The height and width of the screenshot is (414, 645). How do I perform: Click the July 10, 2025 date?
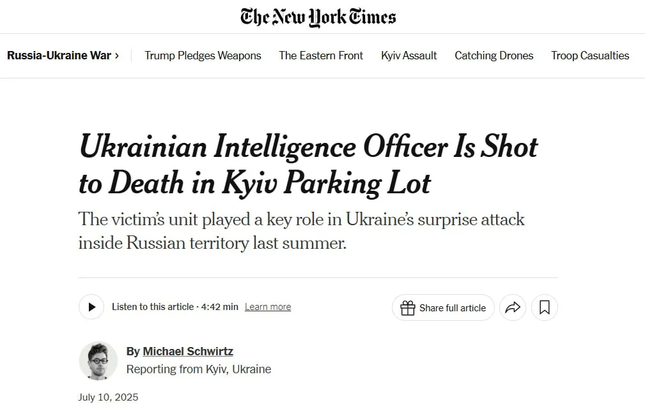pyautogui.click(x=108, y=397)
